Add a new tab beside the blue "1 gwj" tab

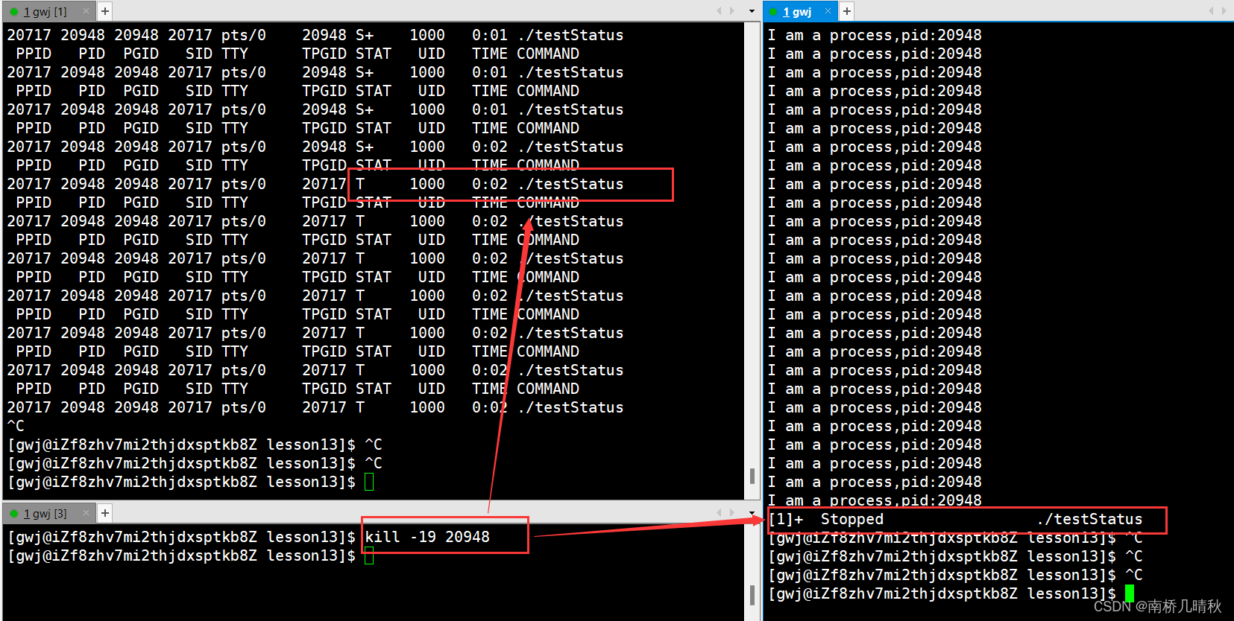click(847, 11)
